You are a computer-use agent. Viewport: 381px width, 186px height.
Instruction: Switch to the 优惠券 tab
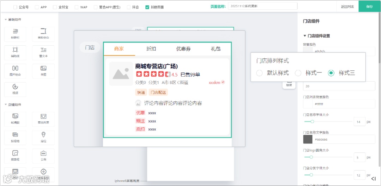(x=183, y=49)
